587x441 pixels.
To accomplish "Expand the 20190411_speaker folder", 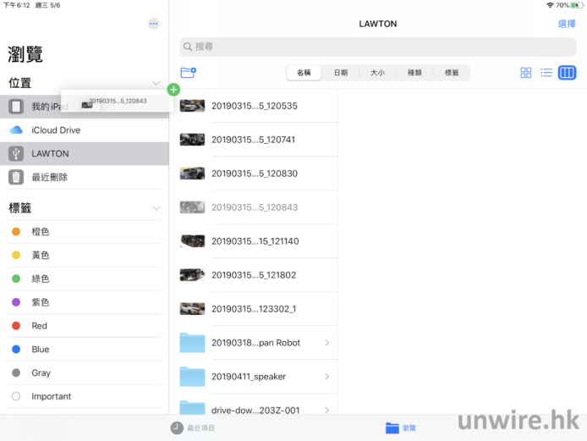I will (x=326, y=377).
